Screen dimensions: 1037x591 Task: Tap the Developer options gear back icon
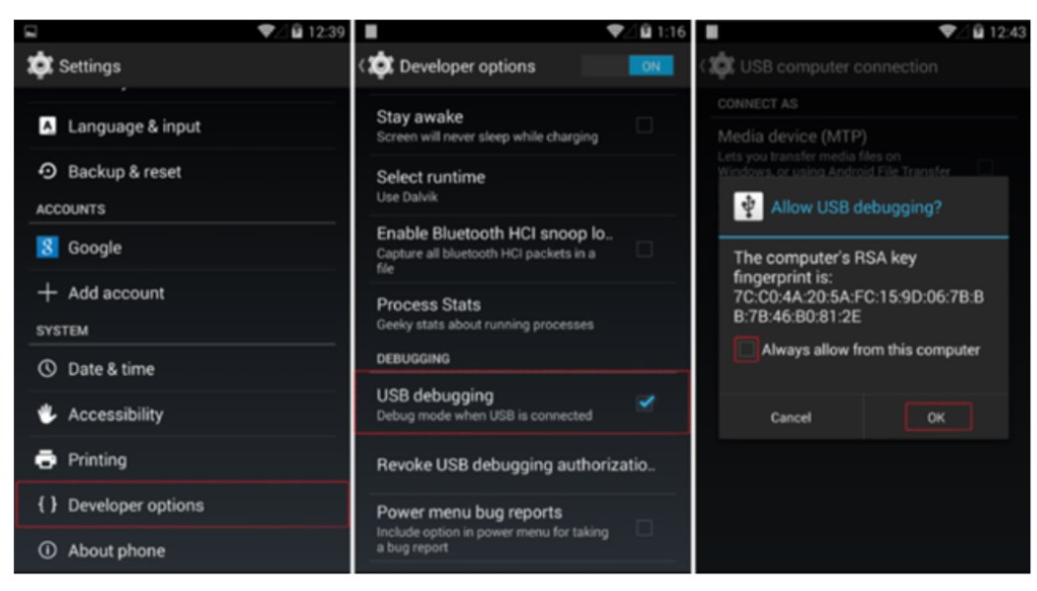point(381,66)
